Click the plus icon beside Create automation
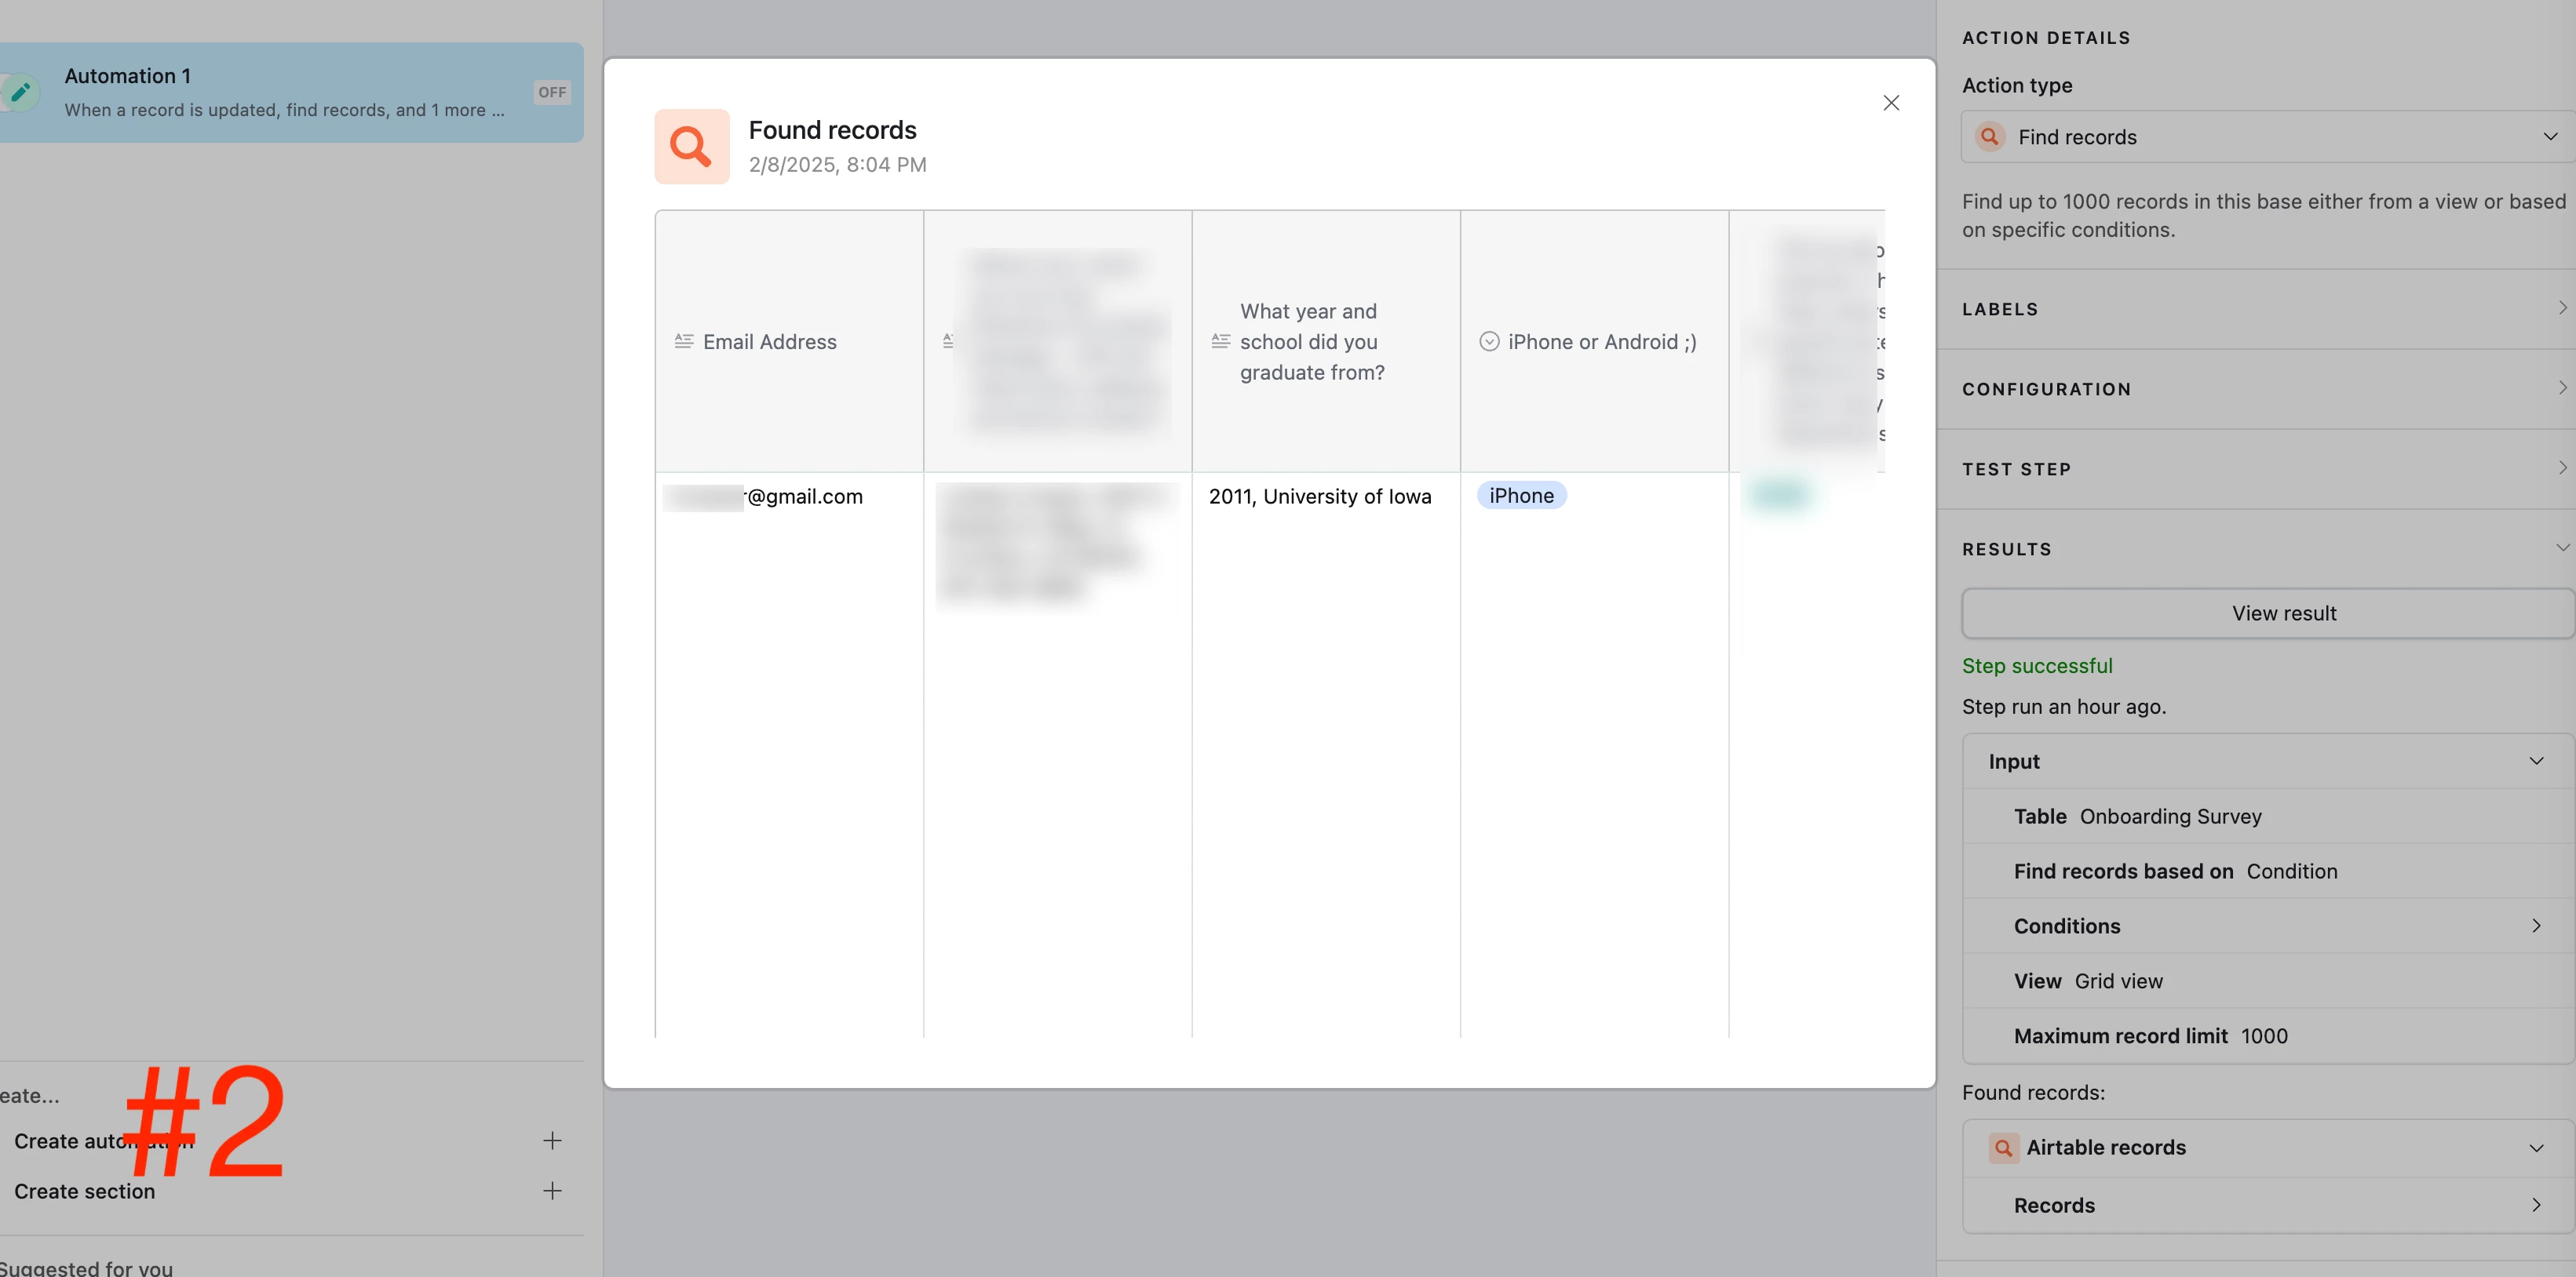 [552, 1140]
